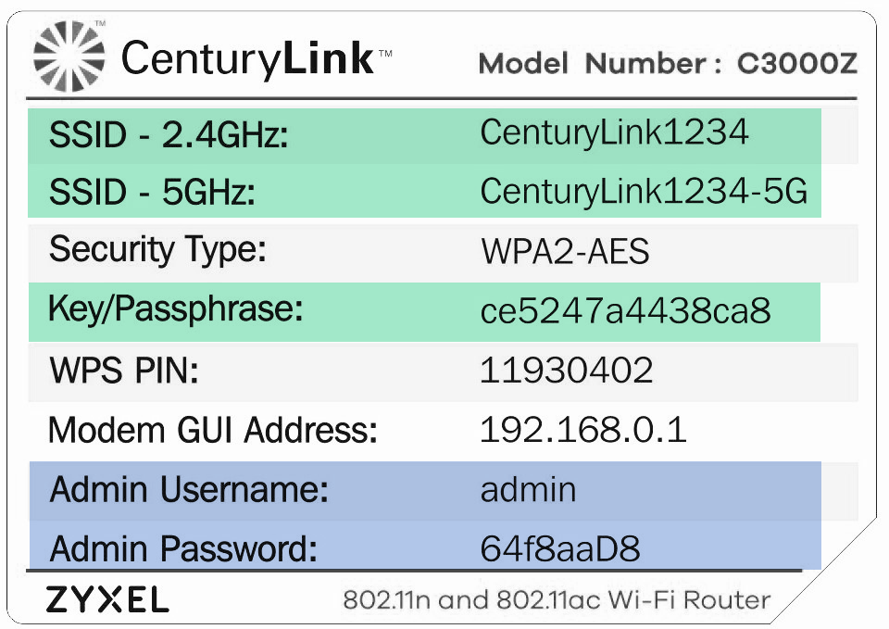This screenshot has width=889, height=629.
Task: Select the WPA2-AES security value
Action: click(x=565, y=251)
